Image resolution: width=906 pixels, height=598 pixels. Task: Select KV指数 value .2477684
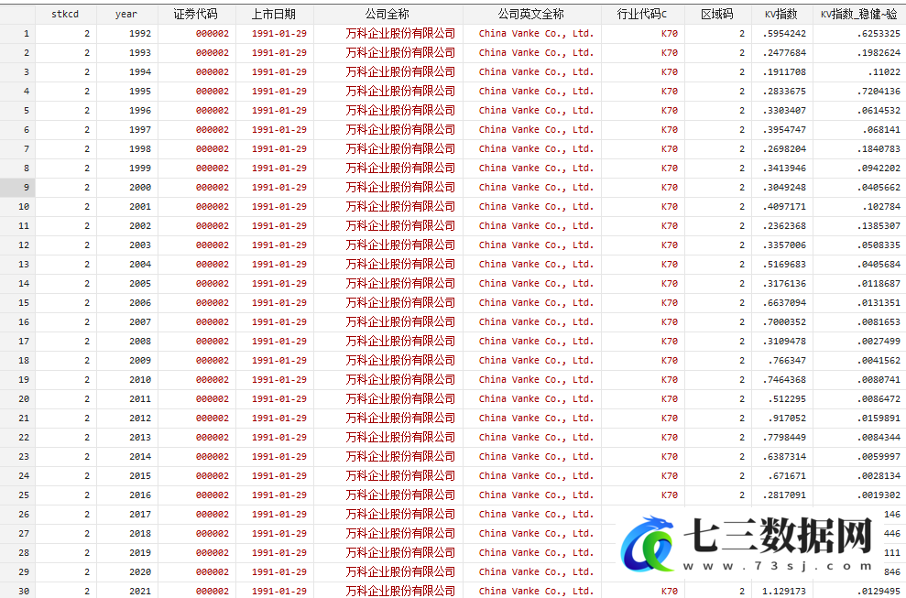coord(784,52)
